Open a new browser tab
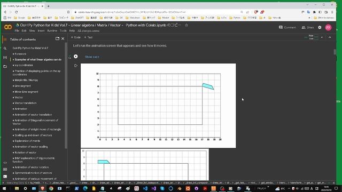The width and height of the screenshot is (342, 192). 49,6
